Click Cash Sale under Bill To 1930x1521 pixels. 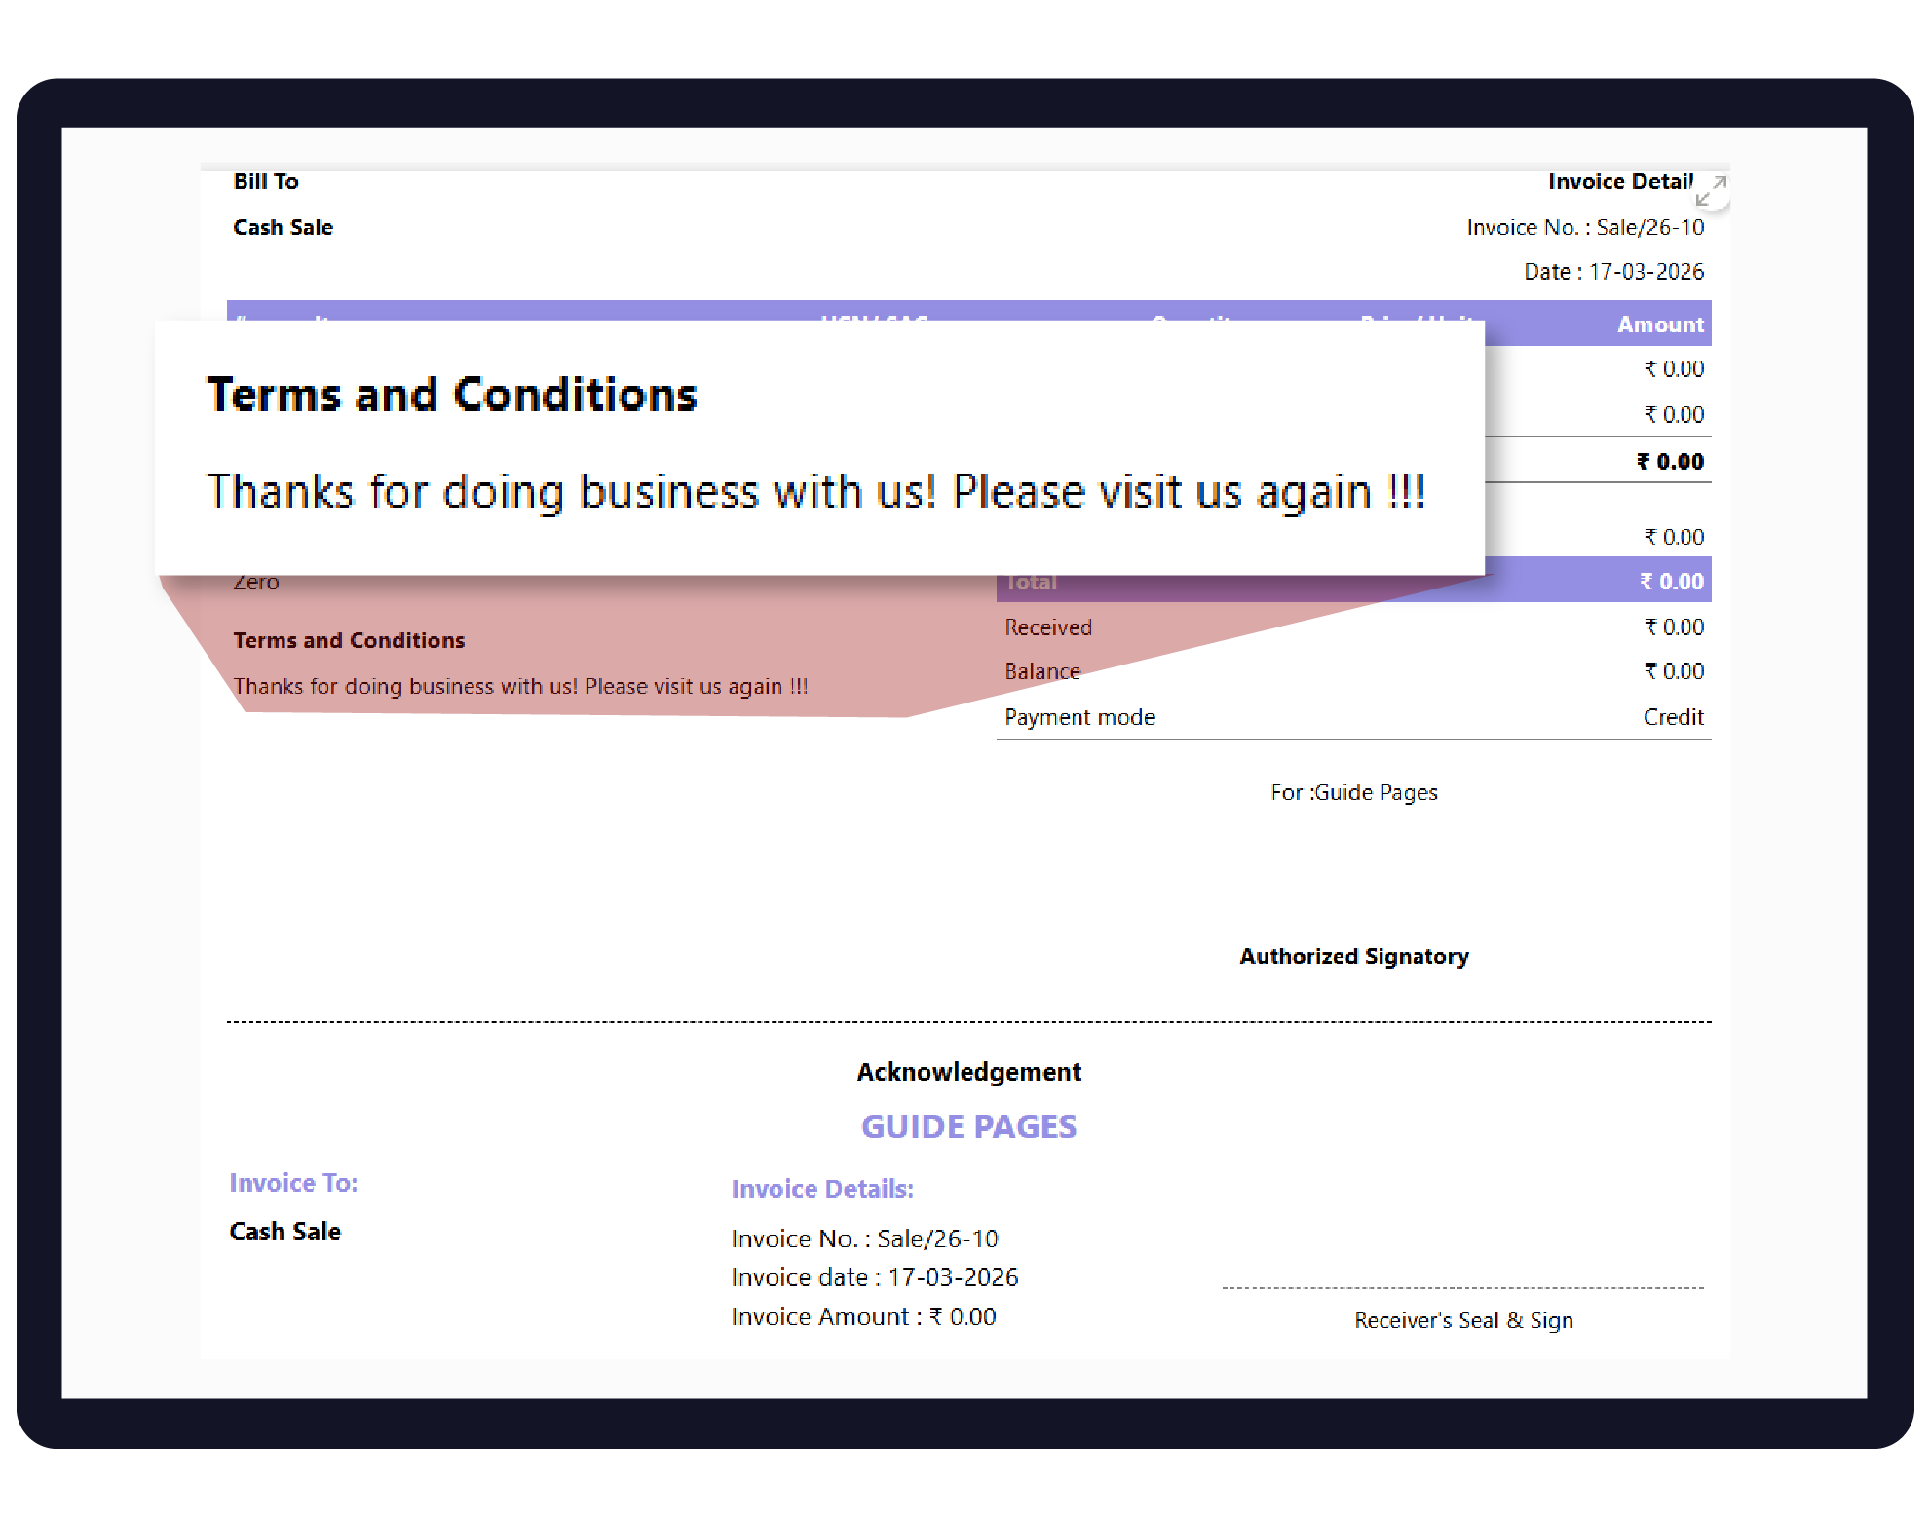point(283,227)
